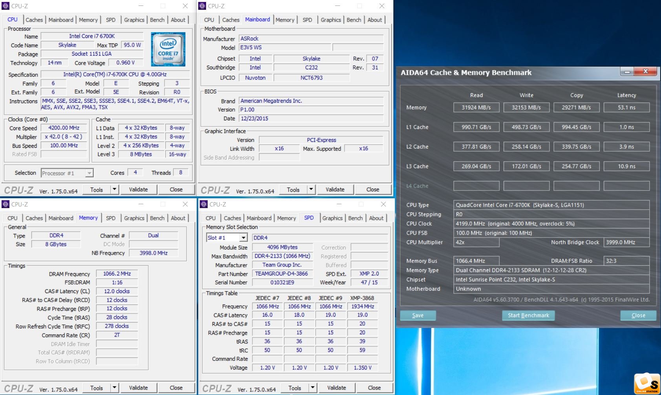Click Multiplier x 42.0 (8 - 42) value
Viewport: 661px width, 395px height.
coord(64,137)
